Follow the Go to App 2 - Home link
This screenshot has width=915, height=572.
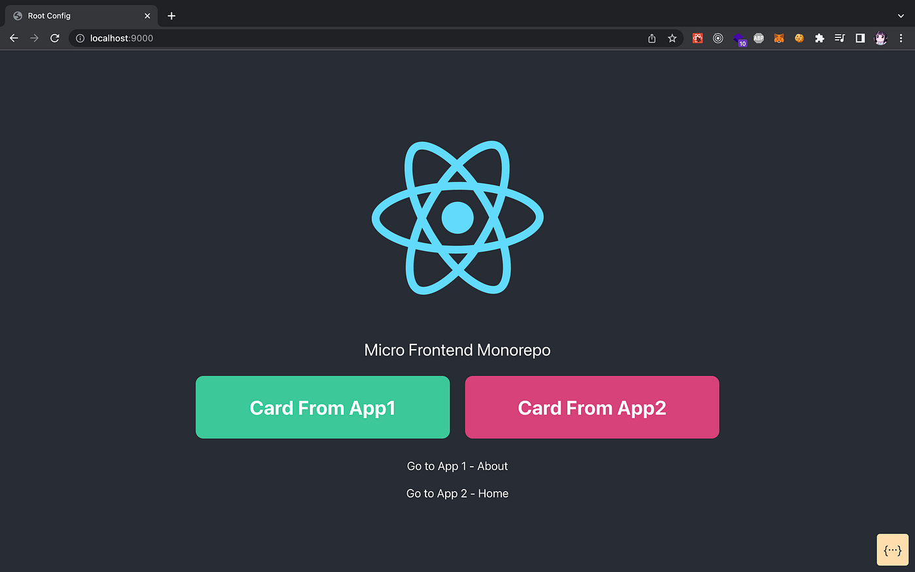point(457,494)
